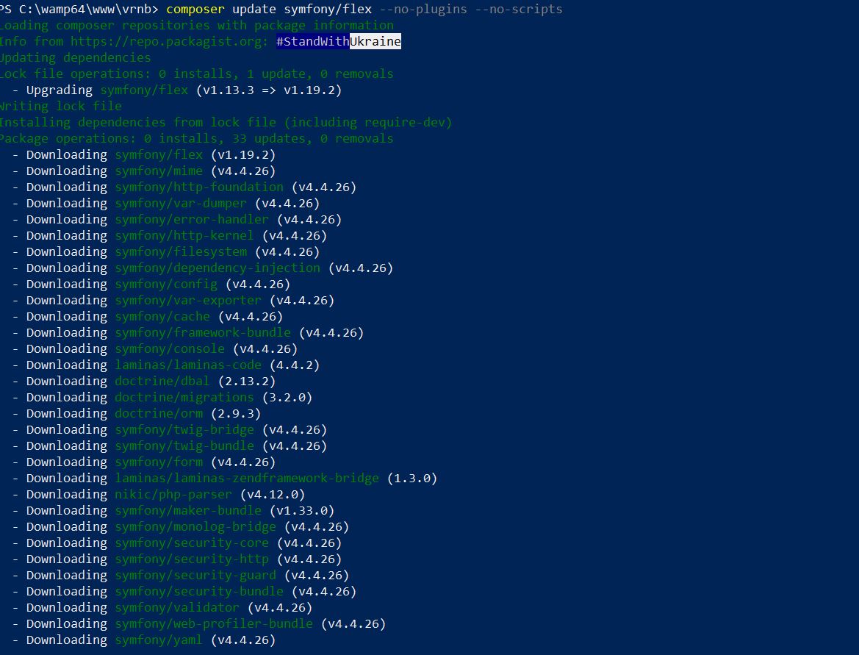
Task: Click the 'symfony/monolog-bridge' package name
Action: pos(195,527)
